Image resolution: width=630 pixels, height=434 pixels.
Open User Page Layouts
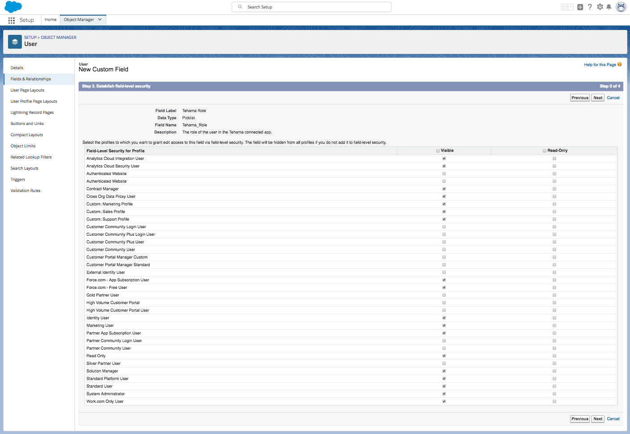[27, 90]
